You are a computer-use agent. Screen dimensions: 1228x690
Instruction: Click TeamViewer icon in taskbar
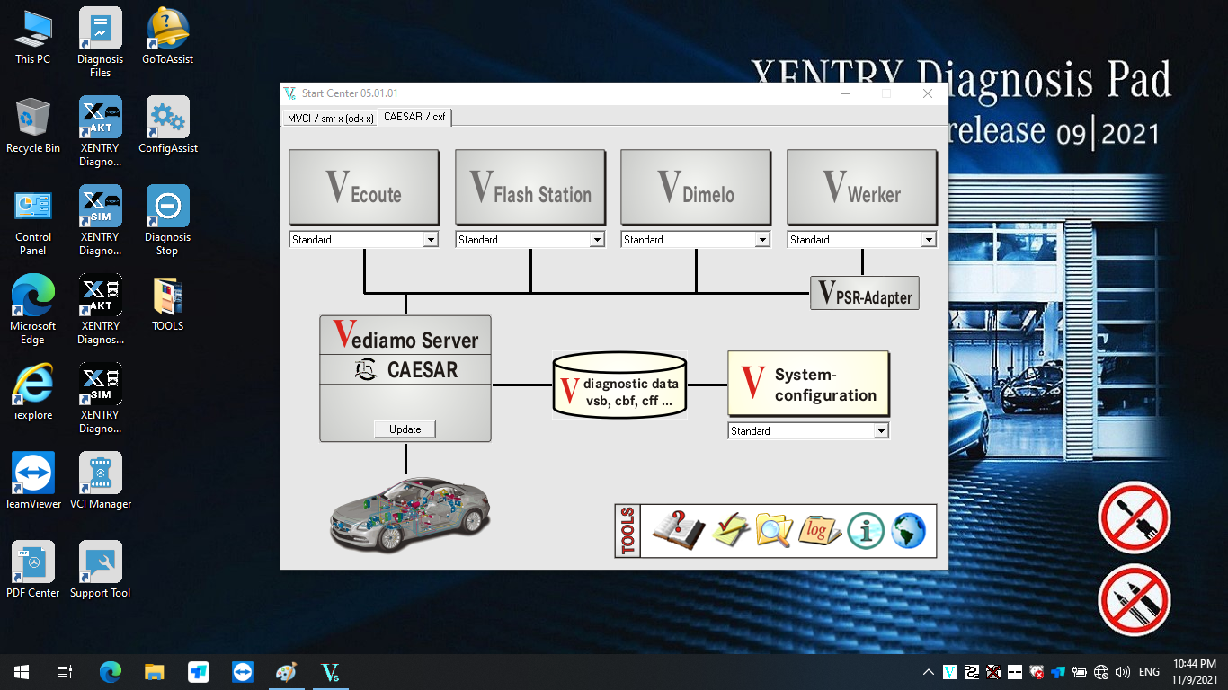point(243,672)
